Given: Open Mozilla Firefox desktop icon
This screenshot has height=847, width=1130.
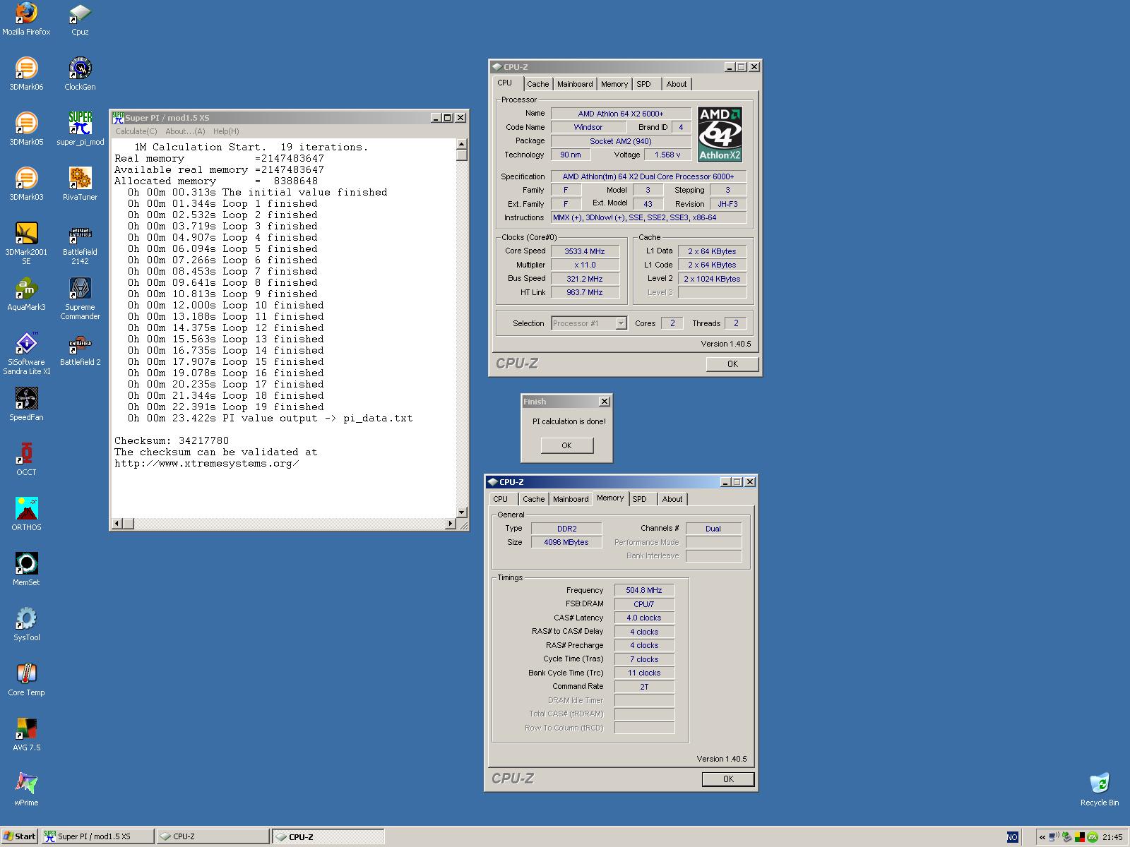Looking at the screenshot, I should pos(26,19).
